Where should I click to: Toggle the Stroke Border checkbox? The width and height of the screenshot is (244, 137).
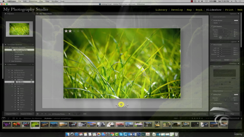[x=212, y=20]
